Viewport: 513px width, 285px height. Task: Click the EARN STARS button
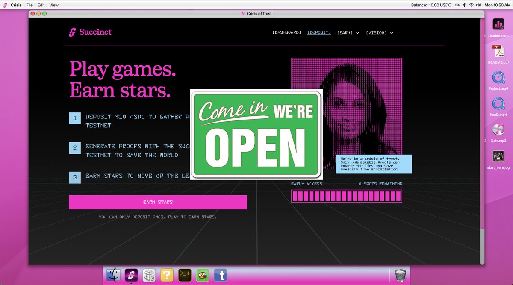(158, 202)
